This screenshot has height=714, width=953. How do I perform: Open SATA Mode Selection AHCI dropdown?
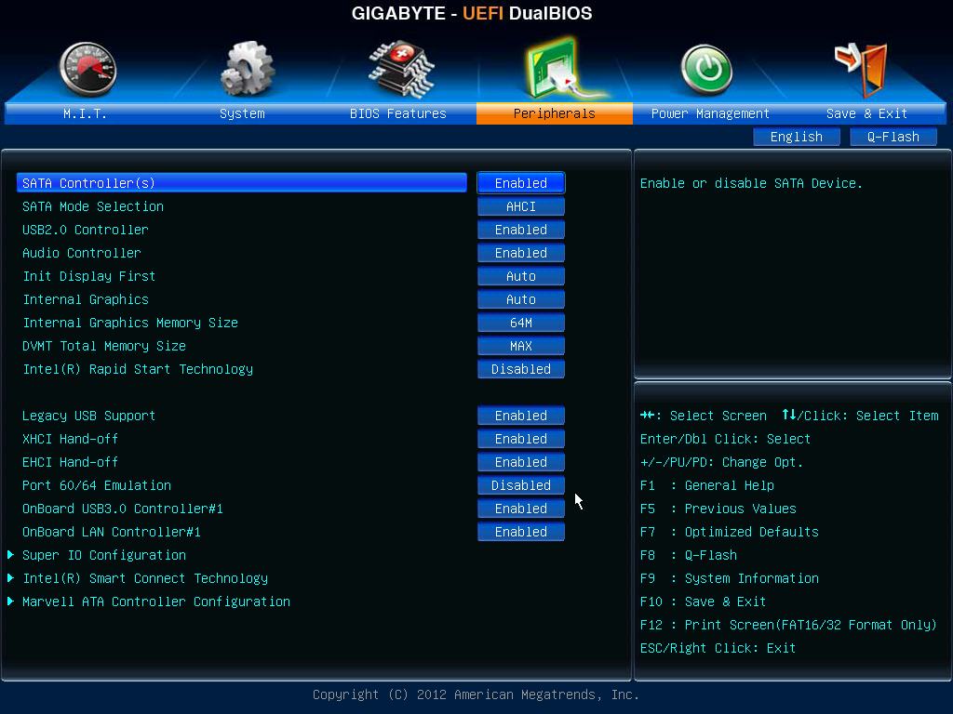521,206
